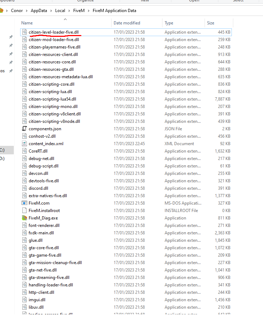Image resolution: width=263 pixels, height=320 pixels.
Task: Select citizen-scripting-mono.dll file name
Action: pos(53,107)
